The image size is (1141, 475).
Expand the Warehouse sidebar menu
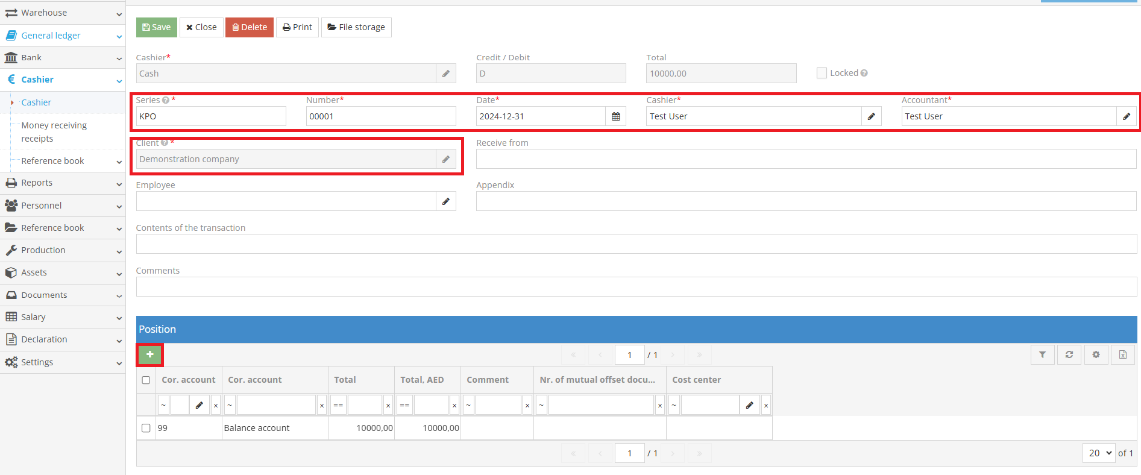pyautogui.click(x=63, y=13)
